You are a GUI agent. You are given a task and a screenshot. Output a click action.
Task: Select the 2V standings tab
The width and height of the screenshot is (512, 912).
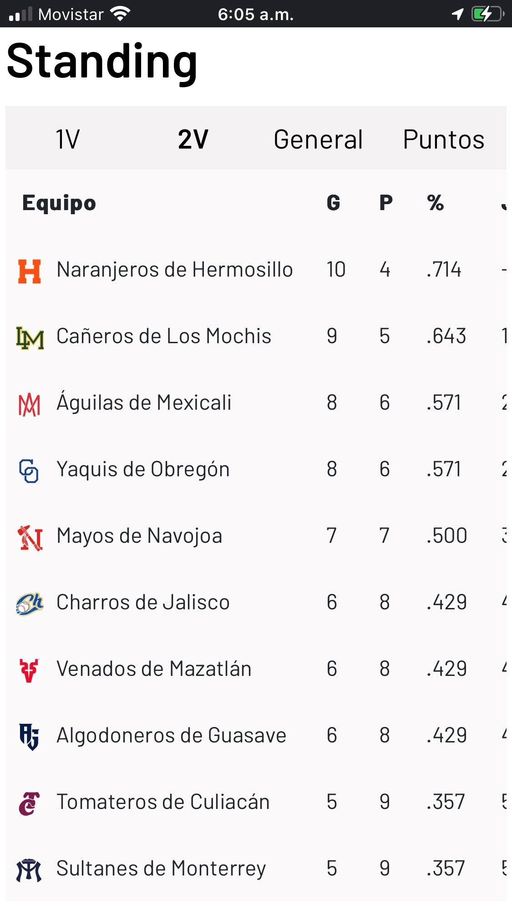point(193,139)
